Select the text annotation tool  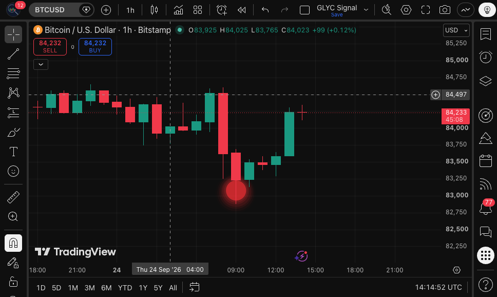pyautogui.click(x=13, y=152)
